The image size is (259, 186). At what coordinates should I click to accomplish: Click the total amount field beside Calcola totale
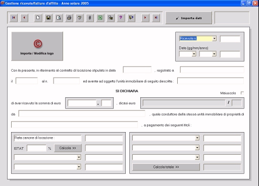222,167
